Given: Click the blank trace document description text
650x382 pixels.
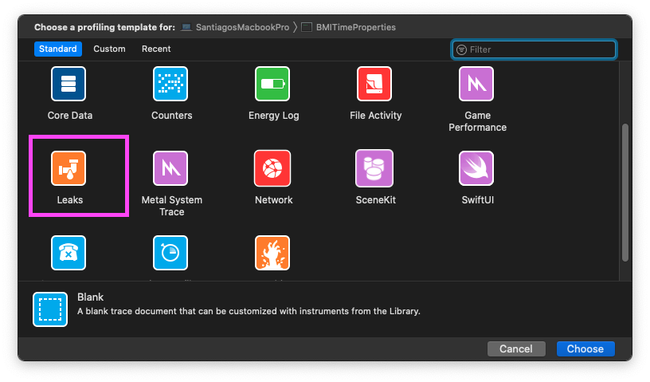Looking at the screenshot, I should click(249, 311).
